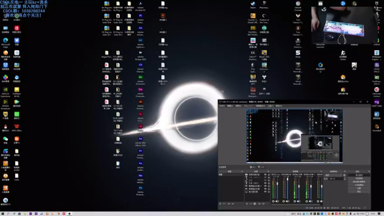Image resolution: width=384 pixels, height=216 pixels.
Task: Open Microsoft Edge desktop icon
Action: pos(5,43)
